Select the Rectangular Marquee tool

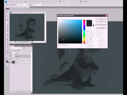click(7, 14)
